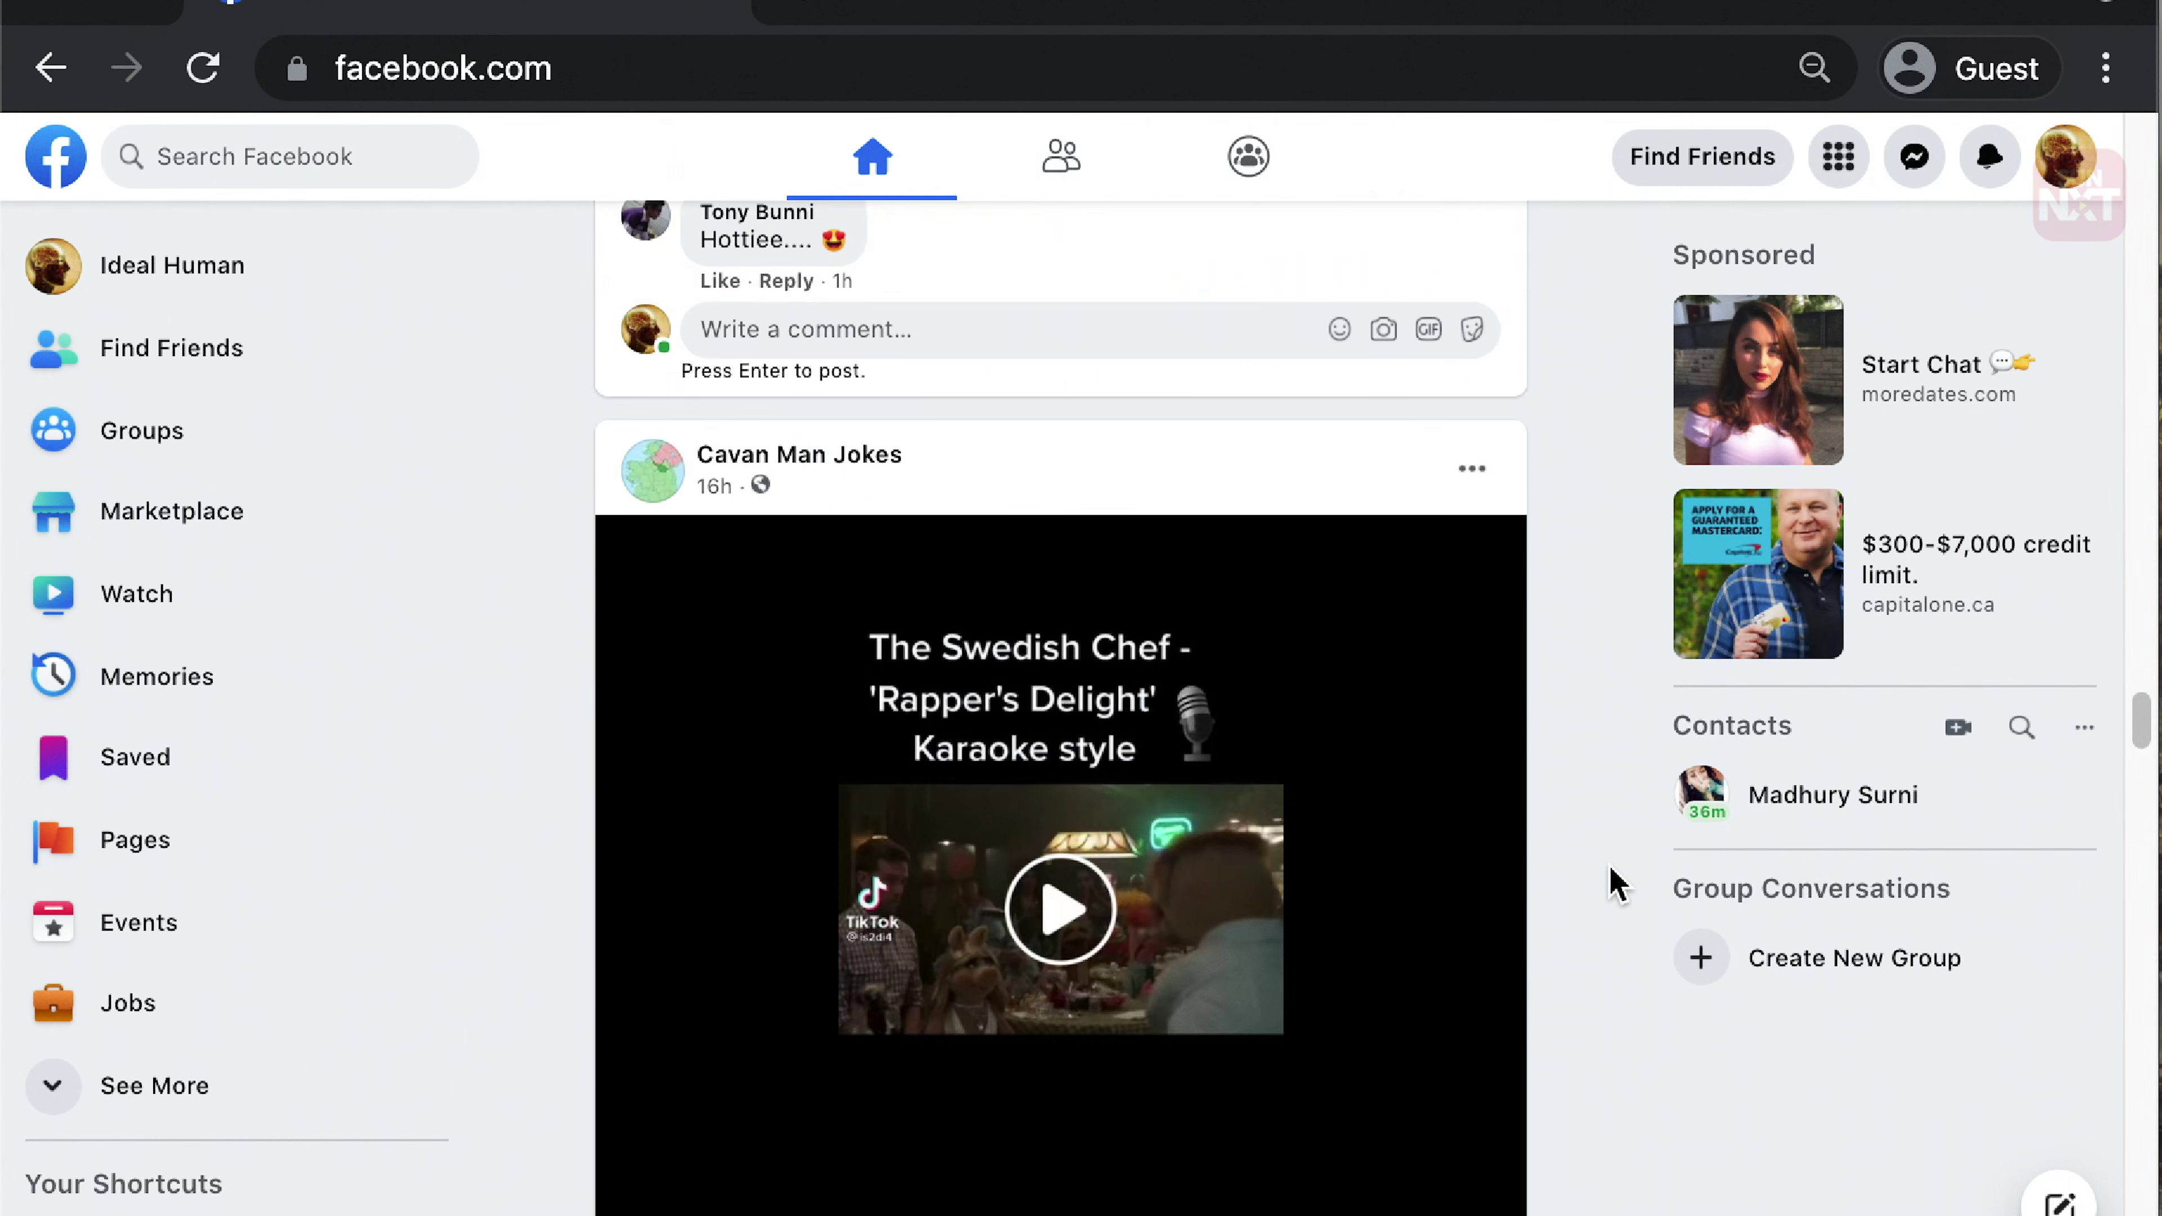Switch to the Groups tab
The image size is (2162, 1216).
click(x=1248, y=157)
